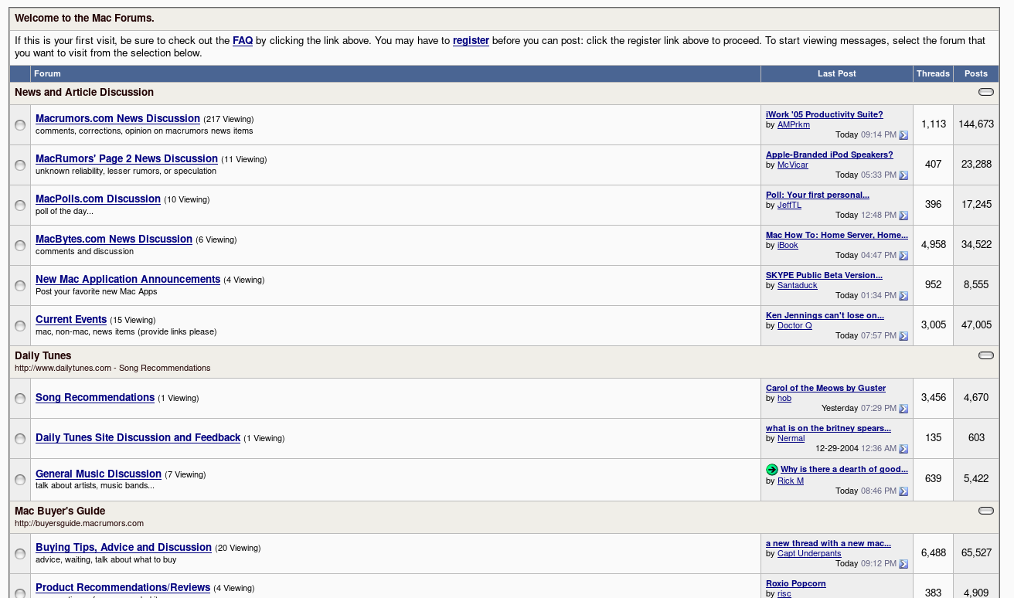This screenshot has width=1014, height=598.
Task: Open thread 'Roxio Popcorn'
Action: point(796,583)
